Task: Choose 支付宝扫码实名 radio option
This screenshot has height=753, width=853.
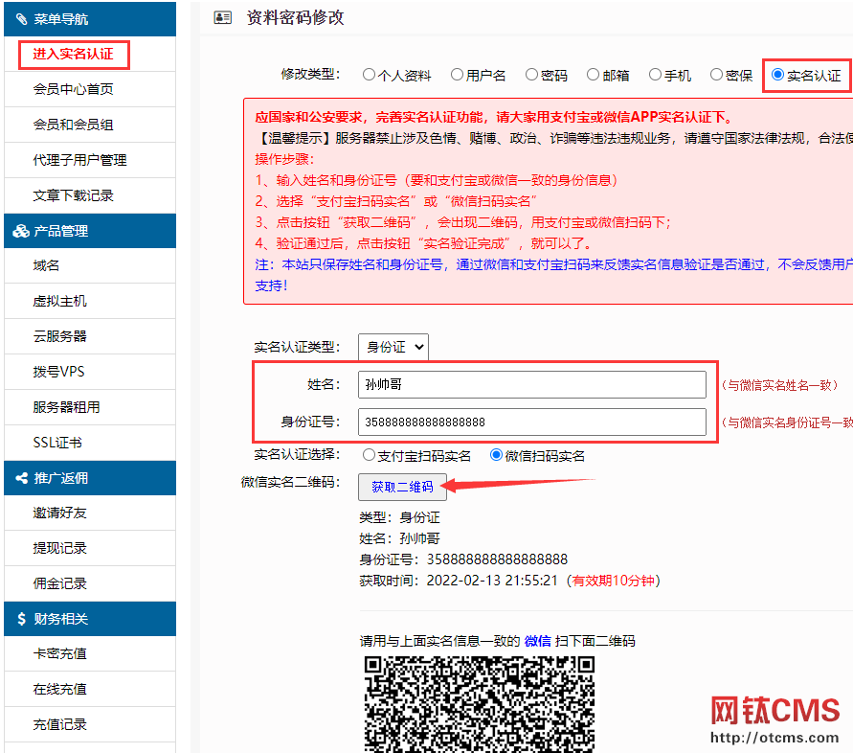Action: pyautogui.click(x=369, y=456)
